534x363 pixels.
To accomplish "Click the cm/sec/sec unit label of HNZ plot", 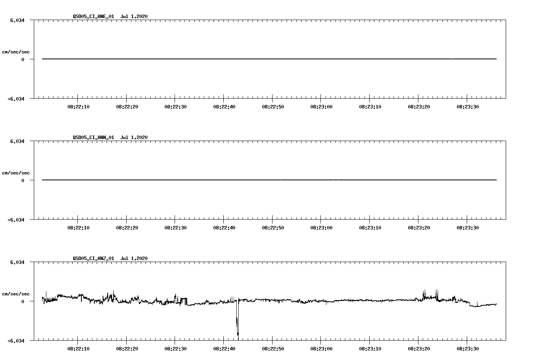I will [16, 294].
